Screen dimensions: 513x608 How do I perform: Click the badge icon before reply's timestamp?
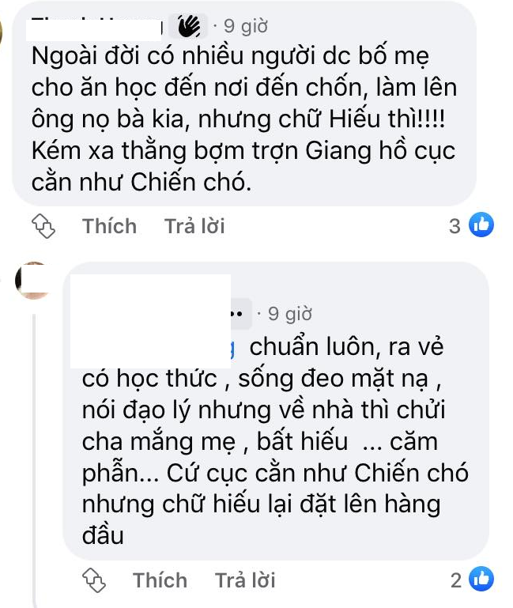(240, 314)
